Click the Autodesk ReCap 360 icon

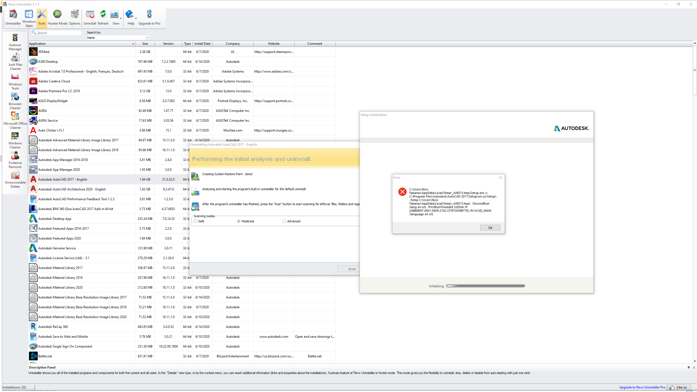click(33, 327)
